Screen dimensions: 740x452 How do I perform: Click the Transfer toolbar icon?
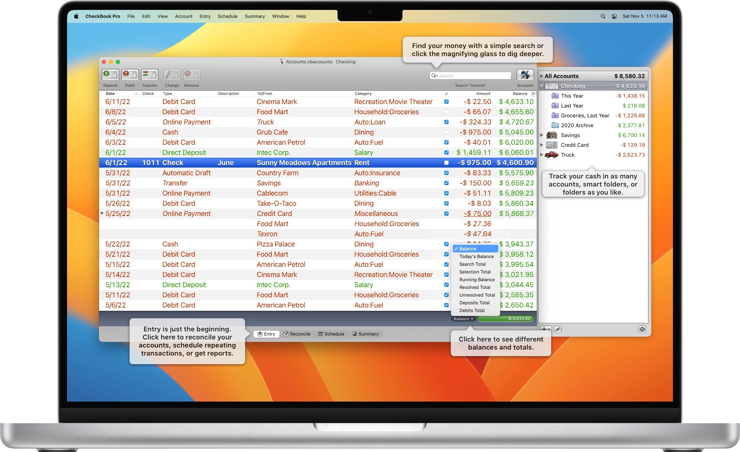pos(149,75)
